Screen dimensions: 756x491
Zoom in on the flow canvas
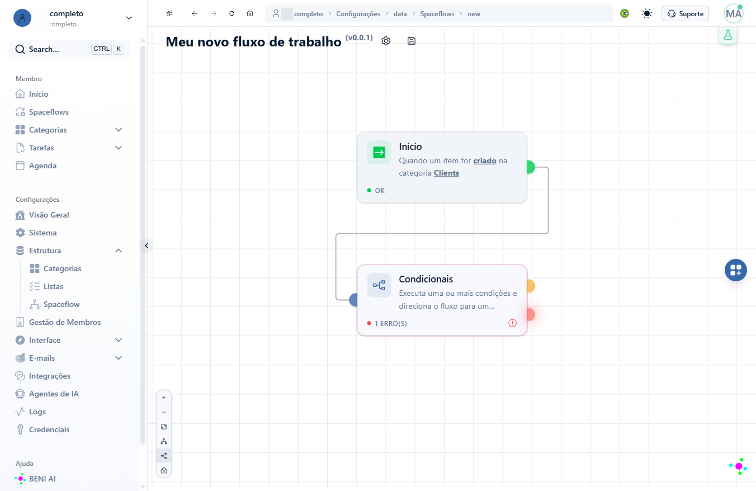click(x=164, y=398)
